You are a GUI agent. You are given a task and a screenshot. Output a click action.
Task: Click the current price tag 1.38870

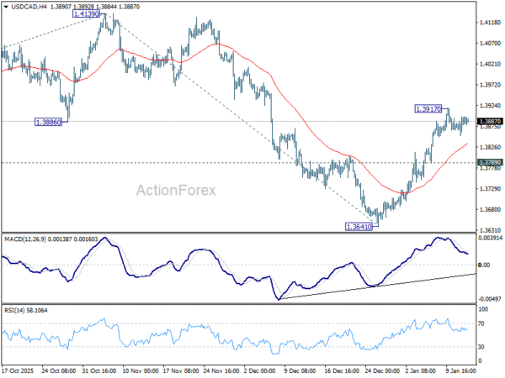point(490,122)
